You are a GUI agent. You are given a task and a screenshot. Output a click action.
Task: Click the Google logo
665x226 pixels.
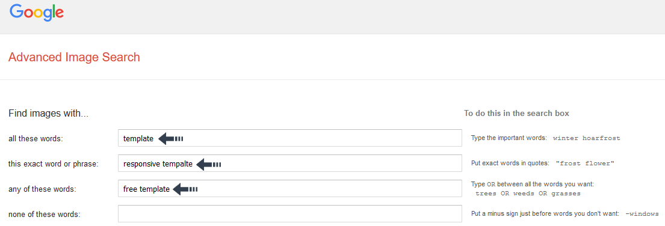coord(37,13)
